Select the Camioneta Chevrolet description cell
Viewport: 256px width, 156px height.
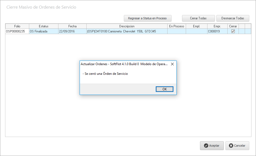click(127, 31)
